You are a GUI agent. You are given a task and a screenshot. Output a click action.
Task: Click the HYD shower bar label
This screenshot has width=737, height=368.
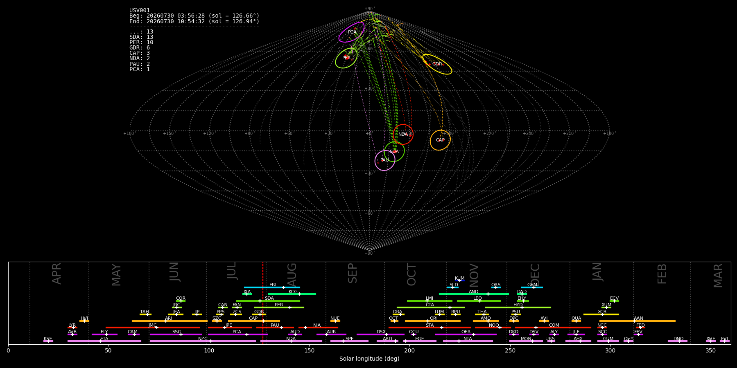[x=518, y=305]
